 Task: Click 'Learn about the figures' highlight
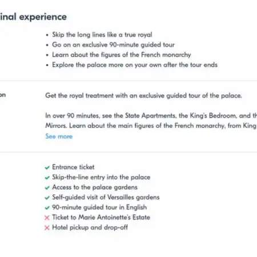pos(122,55)
